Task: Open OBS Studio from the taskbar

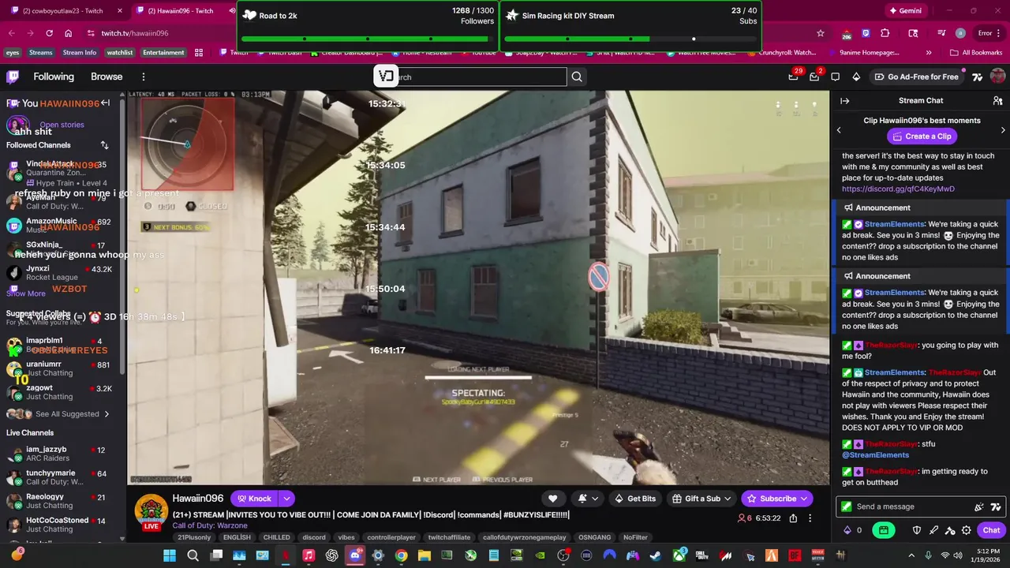Action: (x=563, y=555)
